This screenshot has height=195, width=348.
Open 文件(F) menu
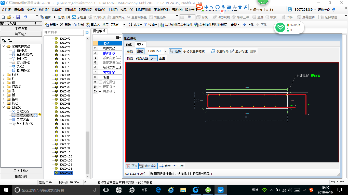click(6, 9)
